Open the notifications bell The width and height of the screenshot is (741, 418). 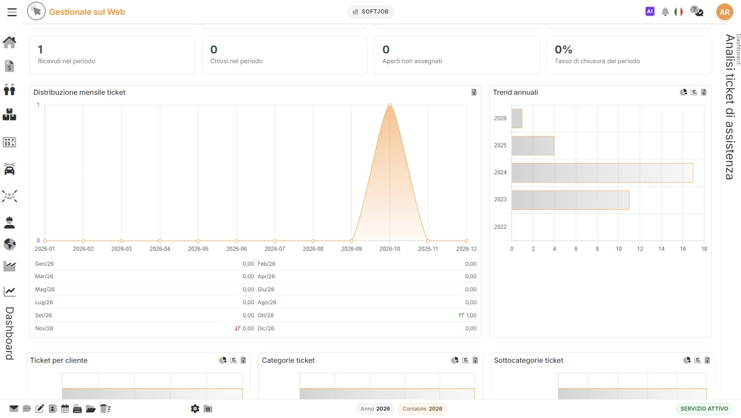(x=665, y=12)
